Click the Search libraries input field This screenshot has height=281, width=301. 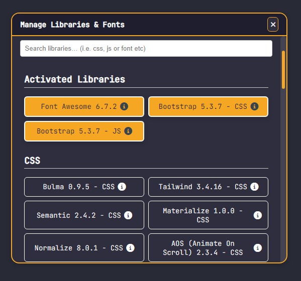tap(146, 49)
